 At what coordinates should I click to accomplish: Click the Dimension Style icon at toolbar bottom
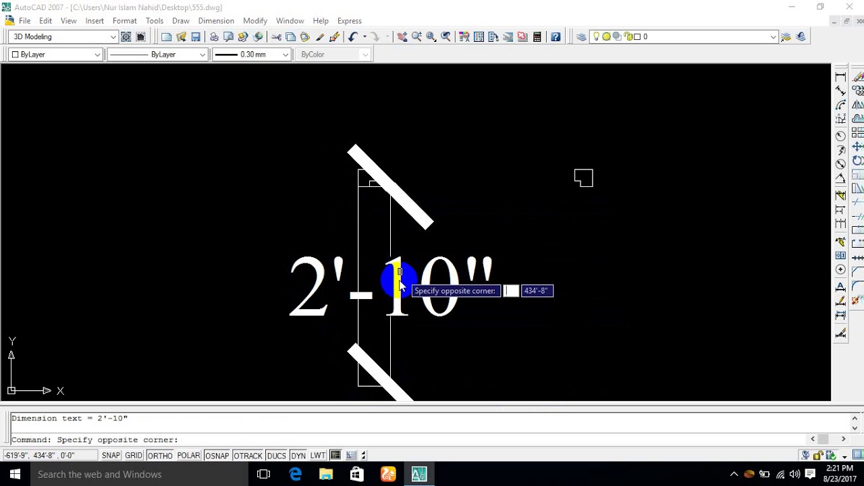(x=840, y=333)
